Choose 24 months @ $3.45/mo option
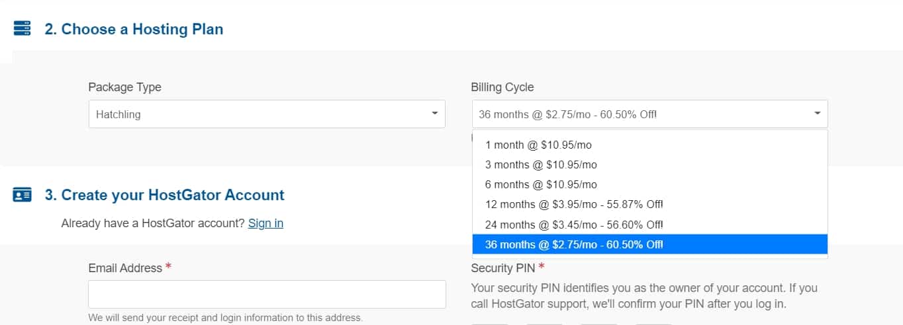This screenshot has height=325, width=903. pos(649,225)
